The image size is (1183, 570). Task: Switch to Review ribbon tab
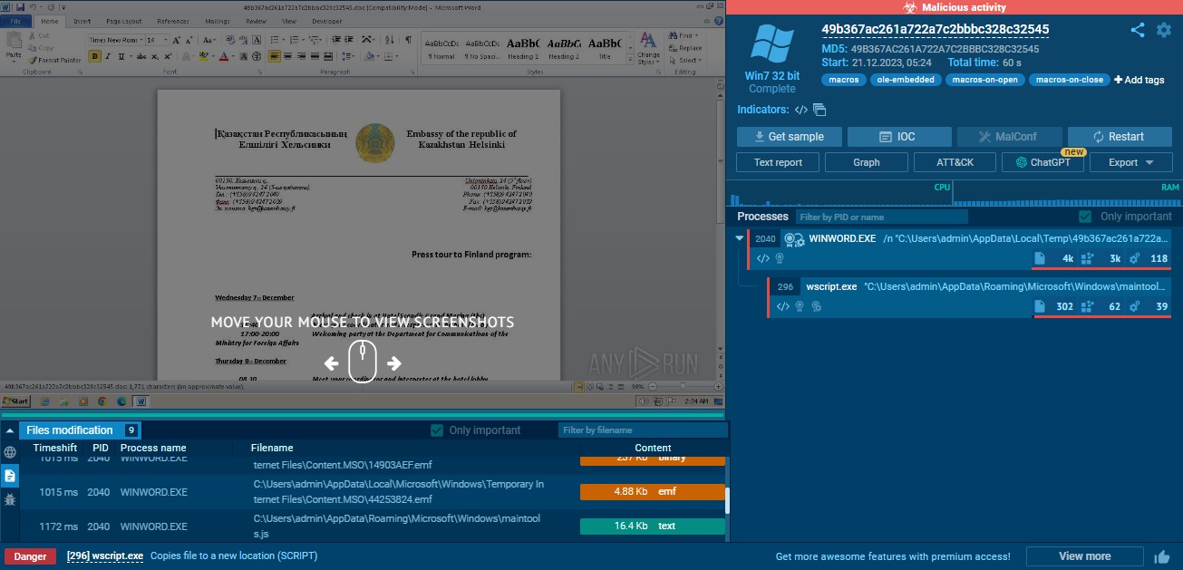[x=257, y=20]
